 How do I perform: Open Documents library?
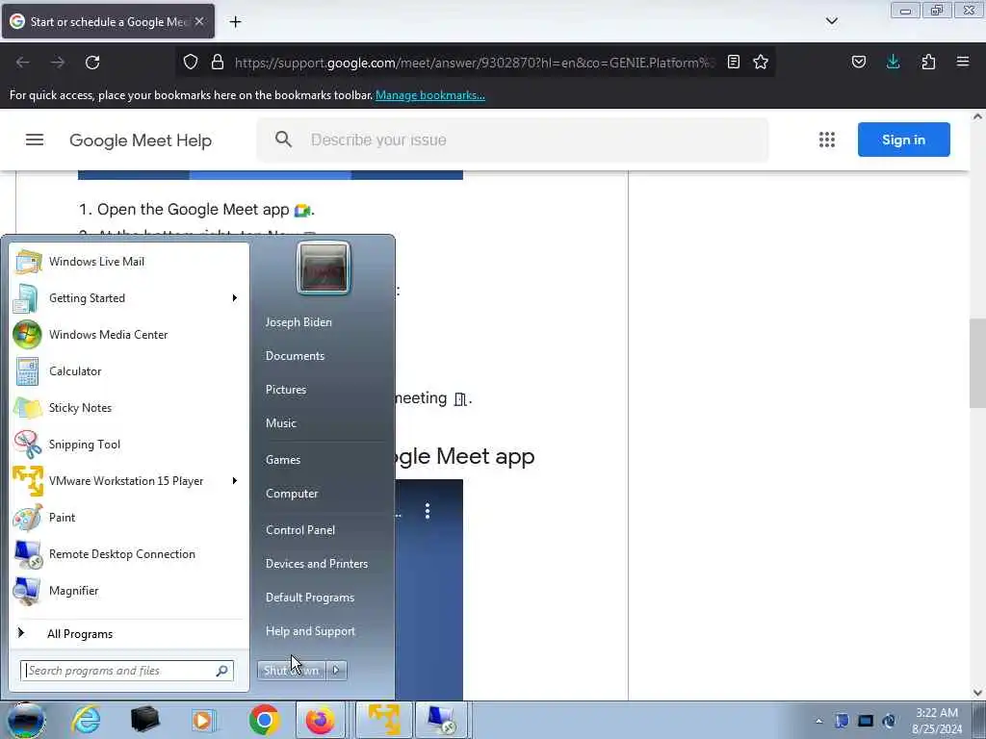coord(295,356)
